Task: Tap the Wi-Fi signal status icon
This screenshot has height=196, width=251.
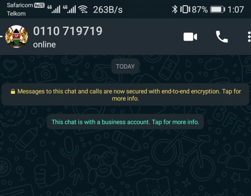Action: tap(83, 9)
